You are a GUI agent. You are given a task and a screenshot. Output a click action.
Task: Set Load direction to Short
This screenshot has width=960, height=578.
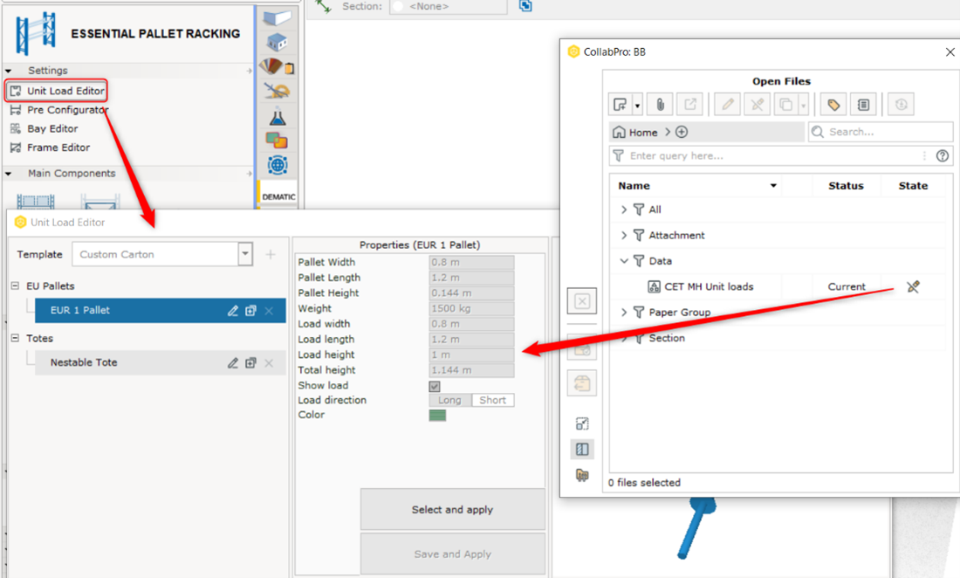pyautogui.click(x=493, y=401)
